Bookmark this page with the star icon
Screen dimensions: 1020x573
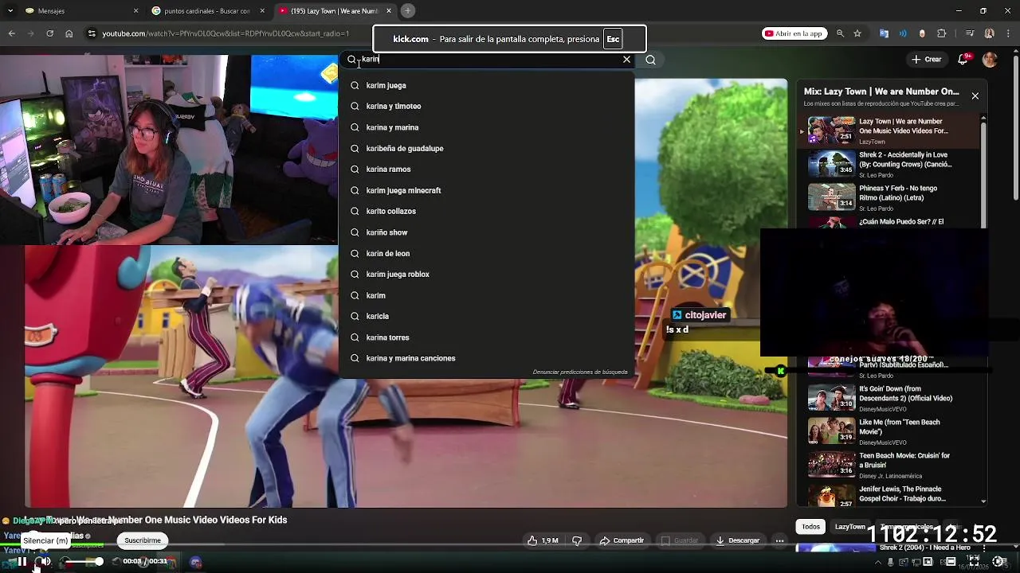pyautogui.click(x=857, y=33)
